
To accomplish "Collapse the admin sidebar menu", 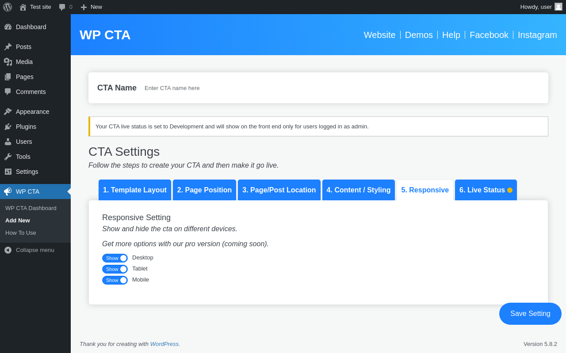I will click(29, 250).
